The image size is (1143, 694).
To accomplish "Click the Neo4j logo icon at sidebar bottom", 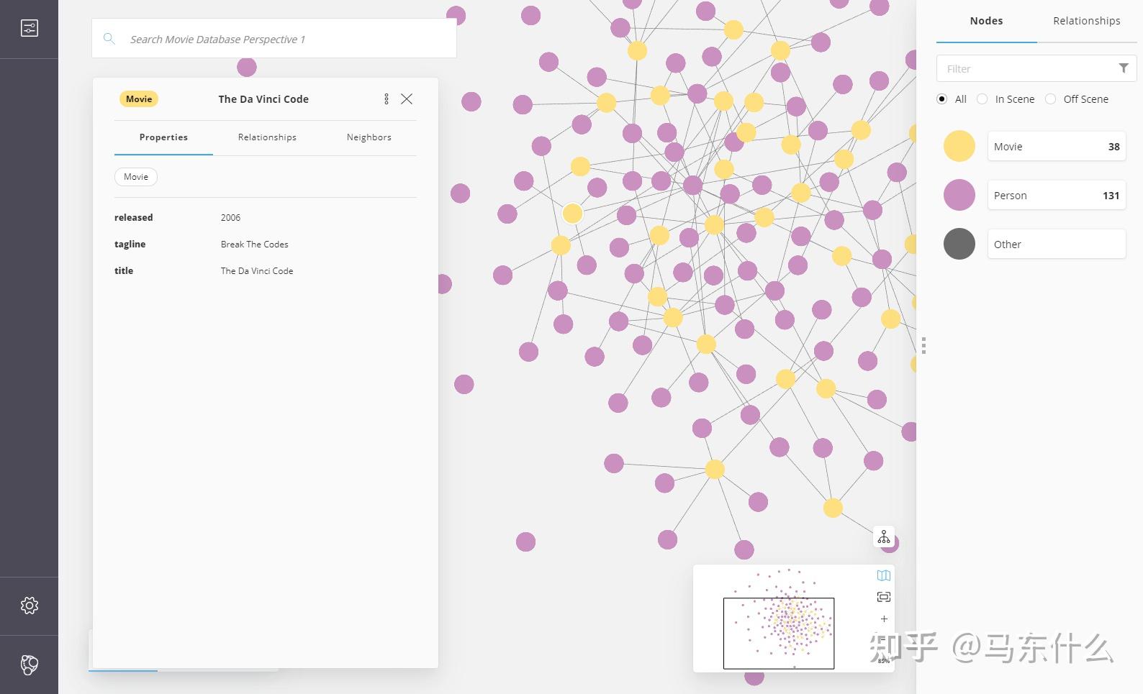I will click(30, 665).
